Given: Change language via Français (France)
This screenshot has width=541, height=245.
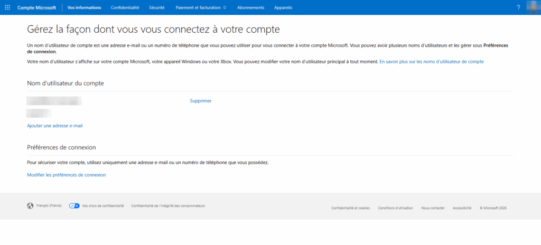Looking at the screenshot, I should coord(49,205).
